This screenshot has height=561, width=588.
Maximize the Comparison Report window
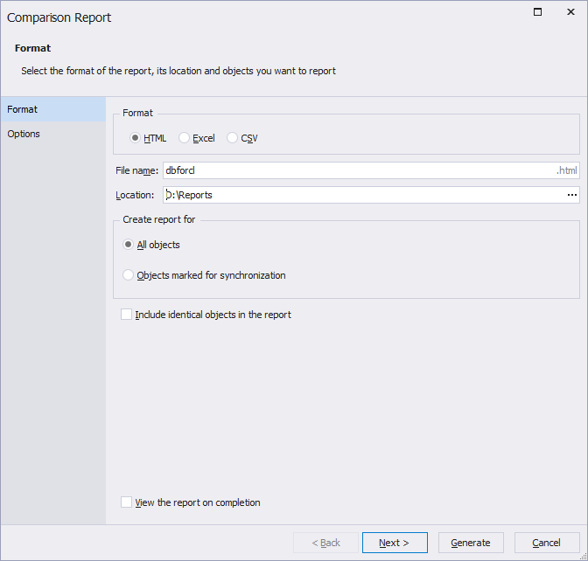[x=537, y=12]
